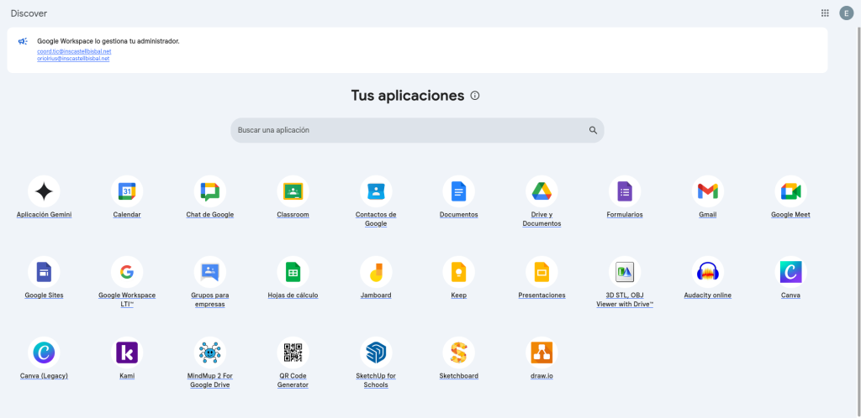The width and height of the screenshot is (861, 418).
Task: Open the Keep lightbulb icon
Action: (459, 272)
